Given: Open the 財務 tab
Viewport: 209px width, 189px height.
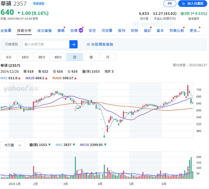Looking at the screenshot, I should click(134, 31).
